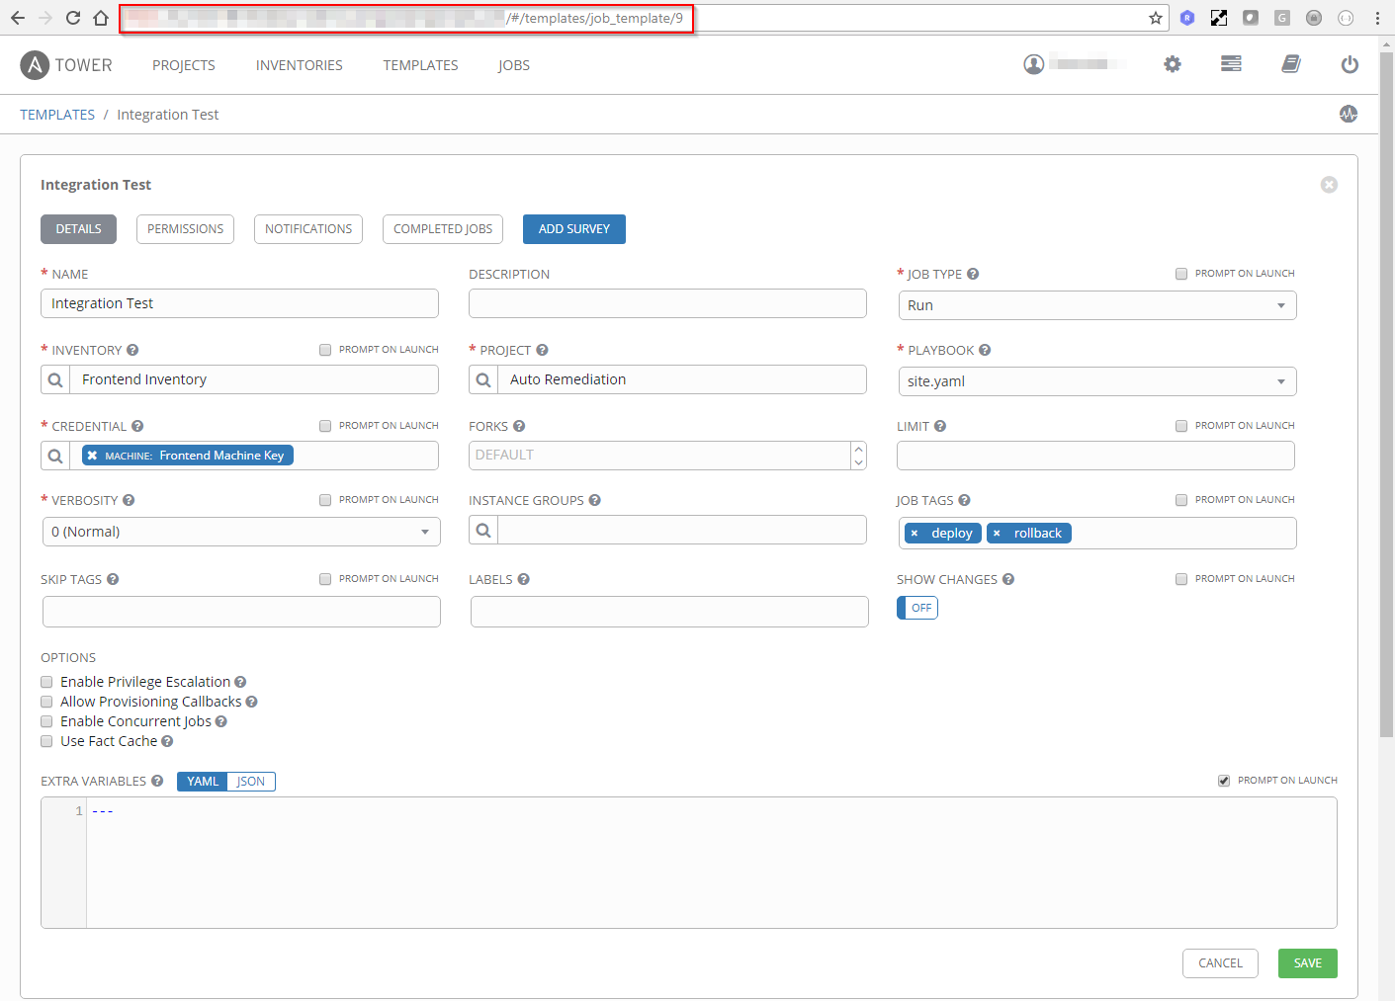1395x1001 pixels.
Task: Click the Labels help icon
Action: click(523, 579)
